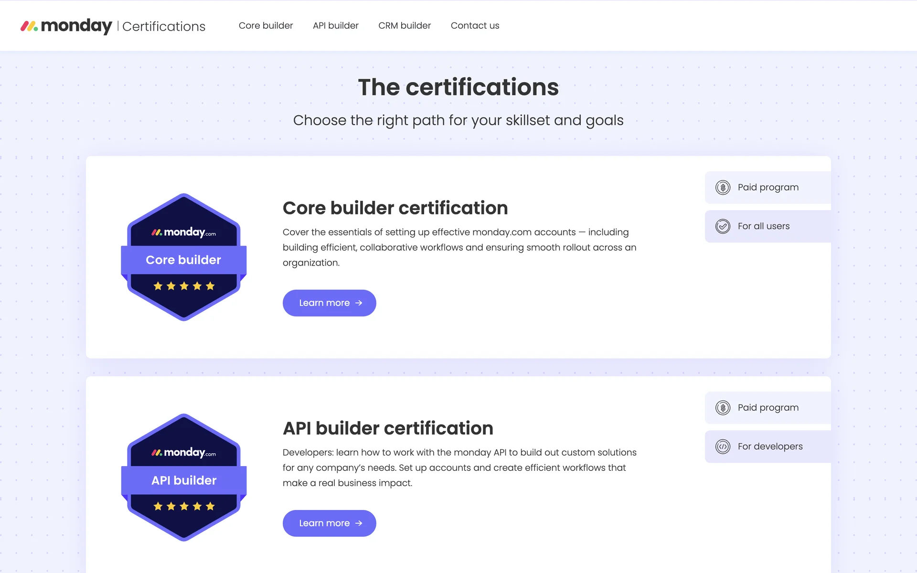Click API builder certification heading

388,428
